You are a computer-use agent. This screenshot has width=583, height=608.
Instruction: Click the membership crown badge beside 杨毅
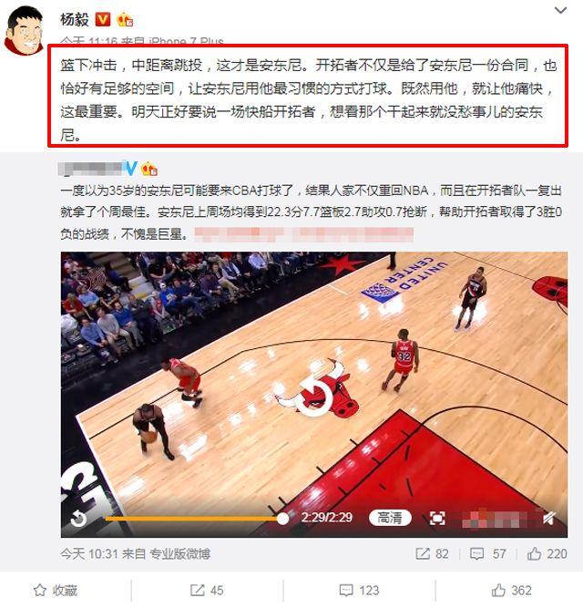pos(125,19)
